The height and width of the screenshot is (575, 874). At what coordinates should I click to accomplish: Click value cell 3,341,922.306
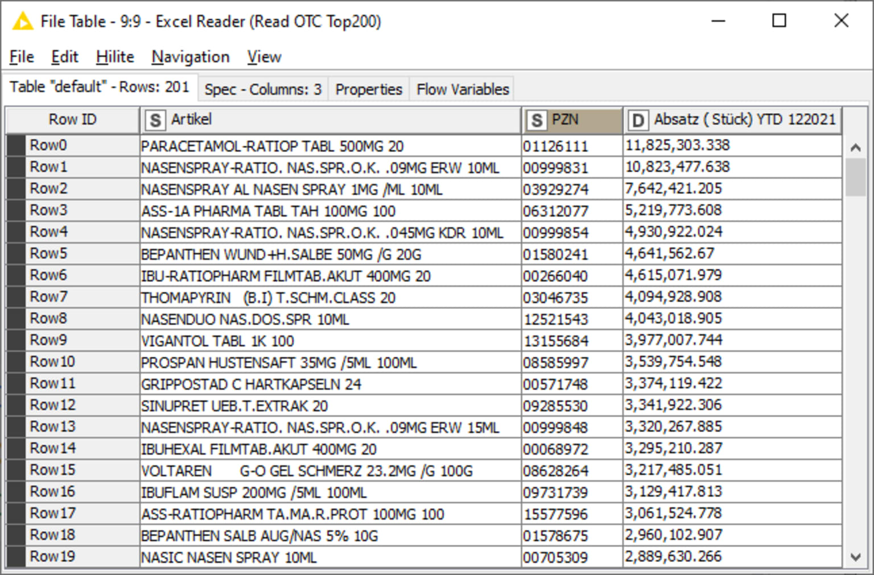[x=732, y=405]
